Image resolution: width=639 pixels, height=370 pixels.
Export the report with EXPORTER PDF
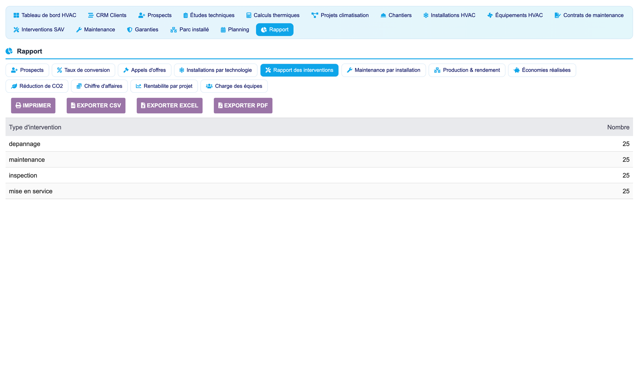[x=243, y=106]
